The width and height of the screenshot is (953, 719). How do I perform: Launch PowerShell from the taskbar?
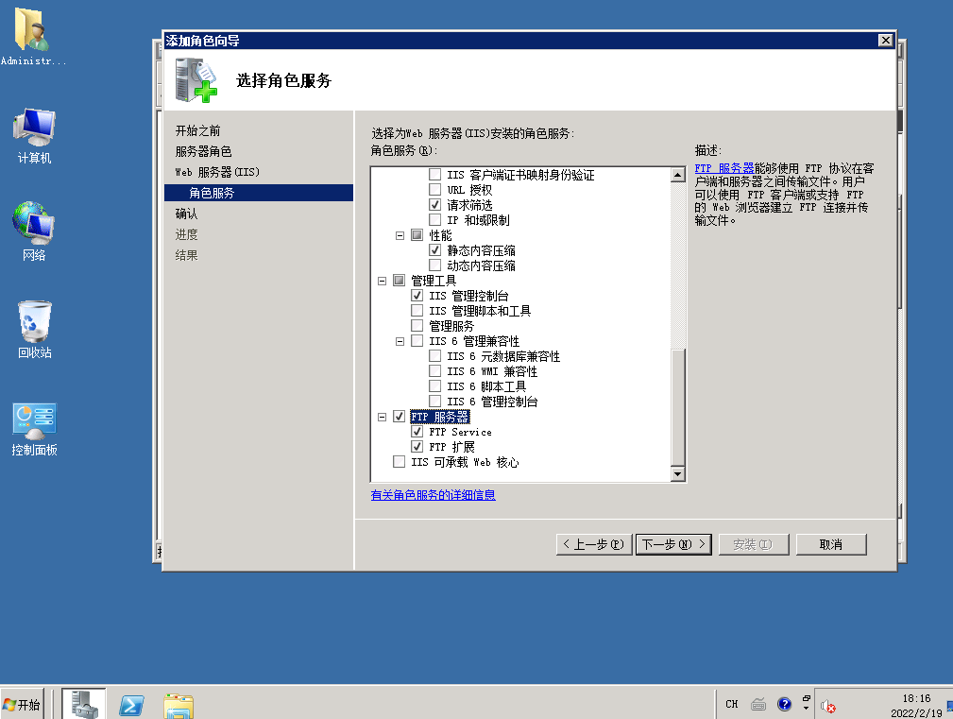click(131, 705)
